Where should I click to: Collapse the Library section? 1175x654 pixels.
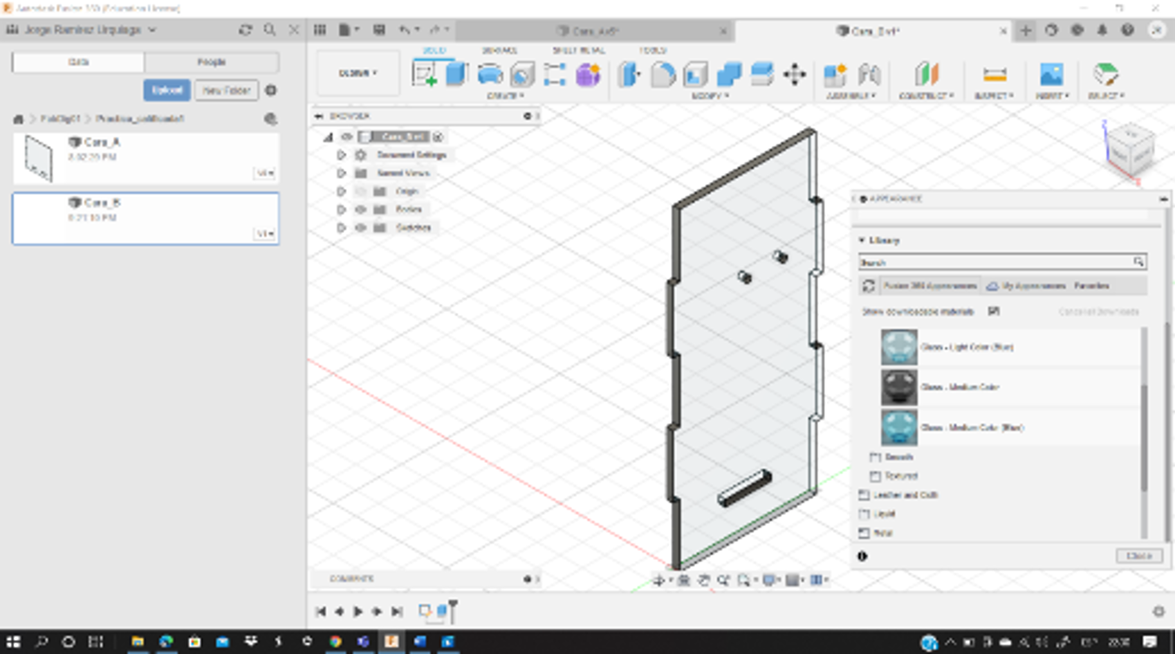tap(862, 240)
